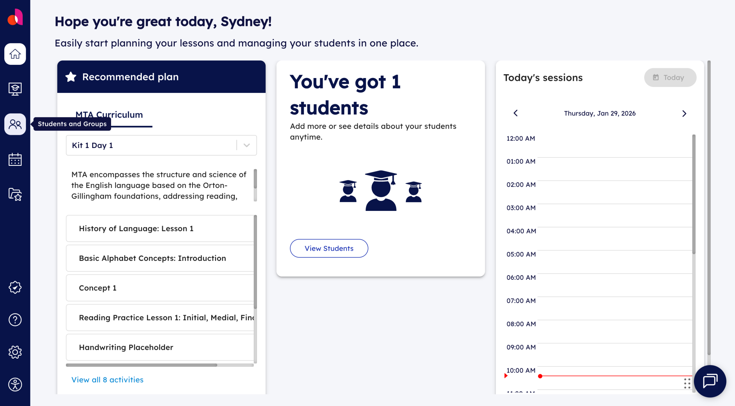Open Students and Groups sidebar icon
This screenshot has height=406, width=735.
[15, 124]
